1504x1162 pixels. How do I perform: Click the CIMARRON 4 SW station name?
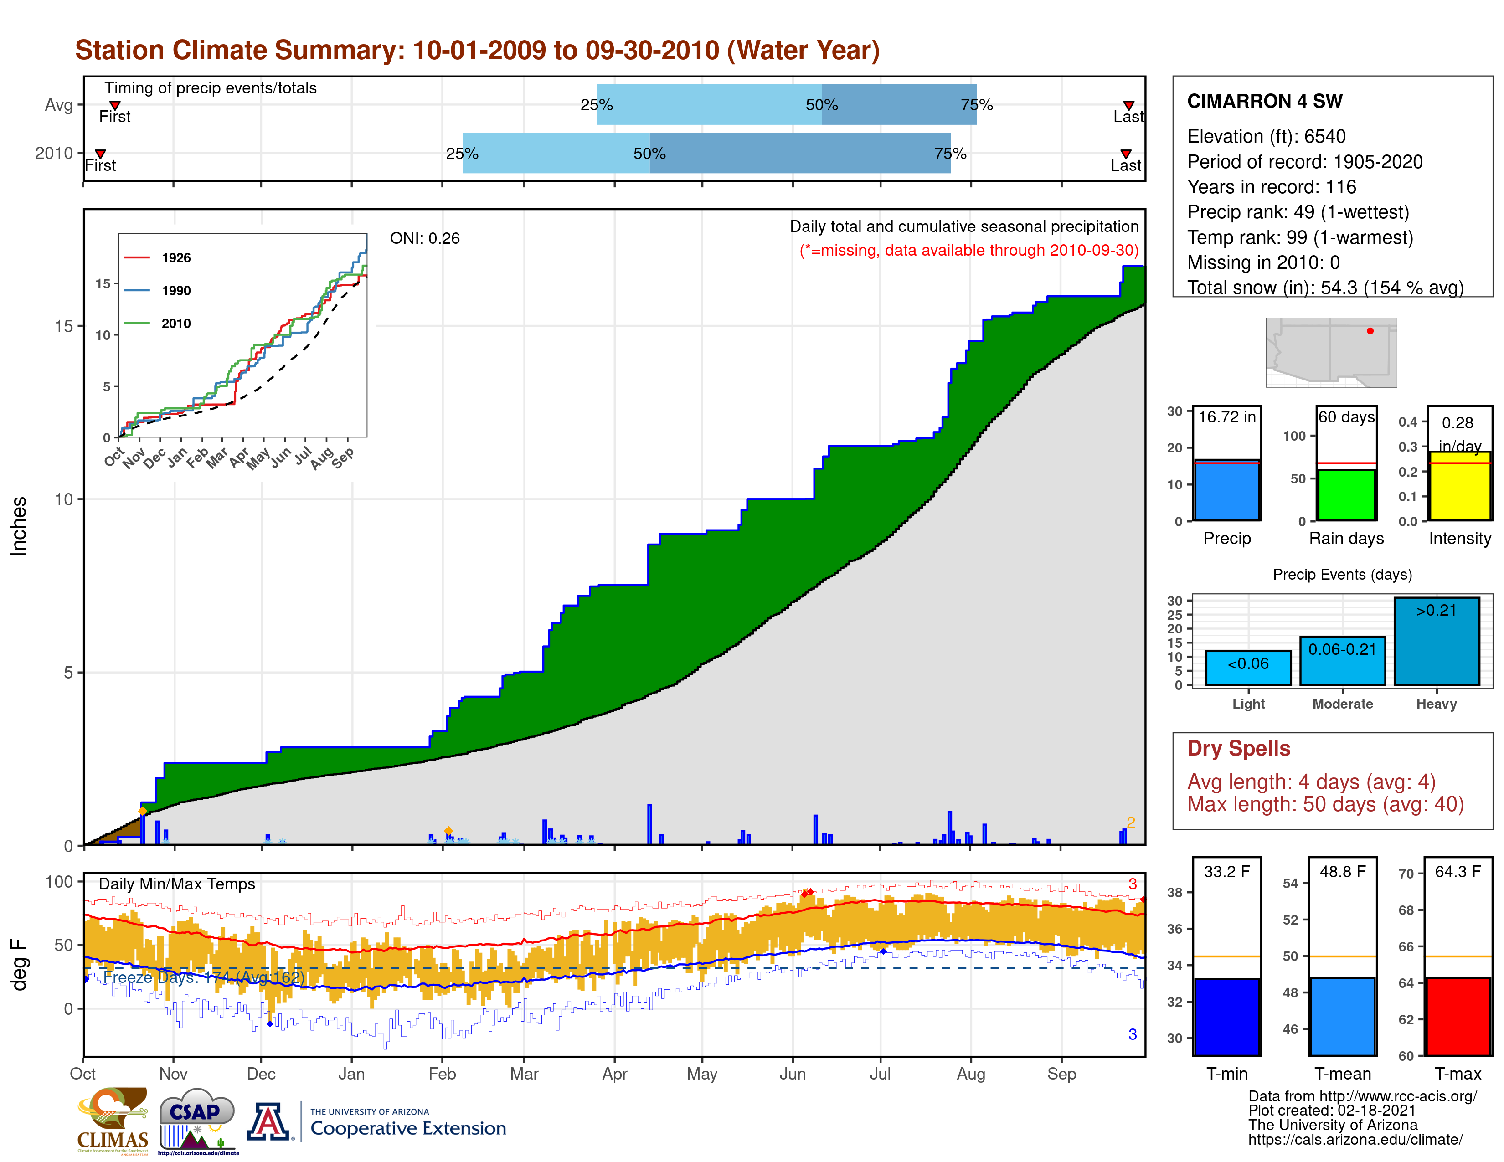point(1265,101)
